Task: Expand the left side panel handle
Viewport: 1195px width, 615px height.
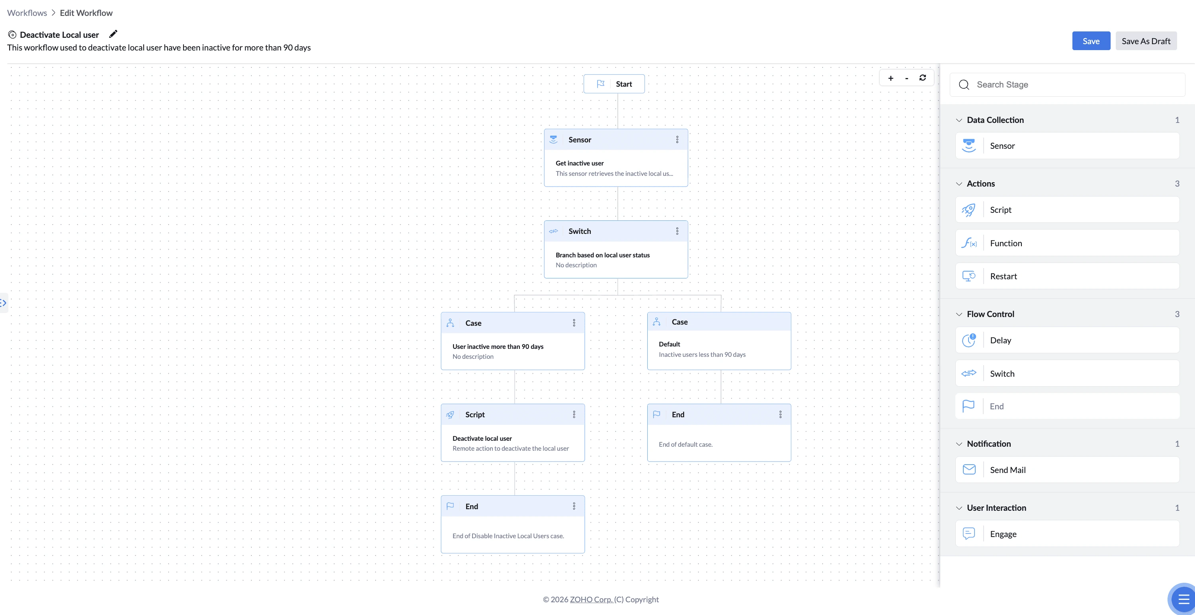Action: click(x=3, y=303)
